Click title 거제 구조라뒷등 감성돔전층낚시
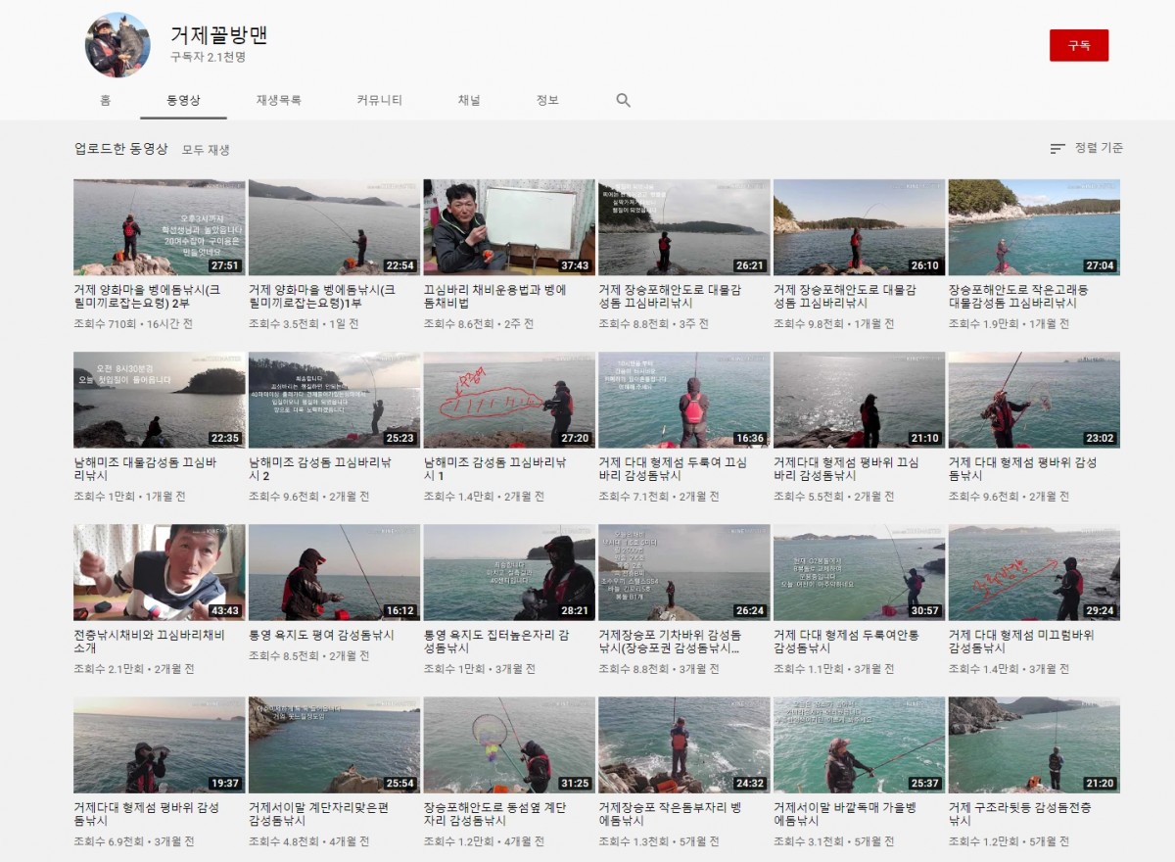Screen dimensions: 1175x862 [x=1021, y=814]
